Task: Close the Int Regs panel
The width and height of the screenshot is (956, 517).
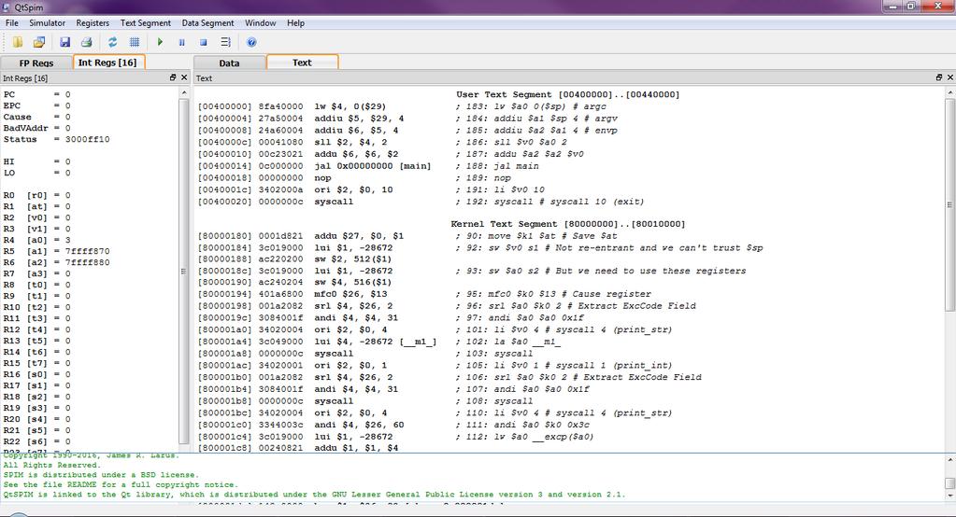Action: click(x=184, y=77)
